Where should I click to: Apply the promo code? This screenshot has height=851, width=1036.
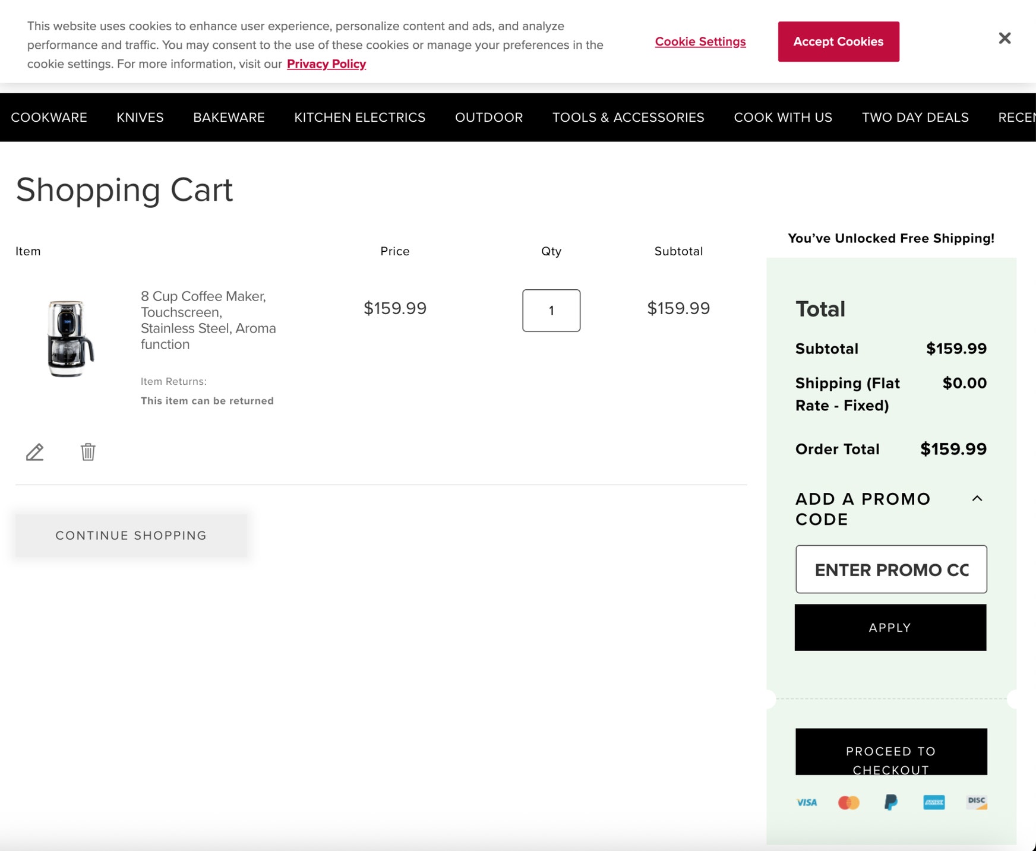[890, 628]
